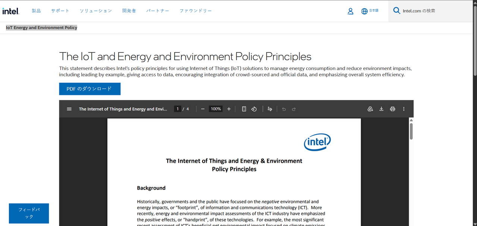Viewport: 477px width, 226px height.
Task: Open PDF more actions three-dot menu
Action: tap(404, 109)
